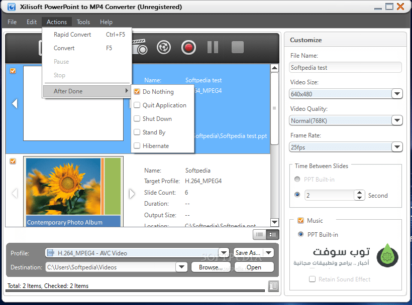This screenshot has width=412, height=305.
Task: Enable Shut Down after done
Action: coord(137,118)
